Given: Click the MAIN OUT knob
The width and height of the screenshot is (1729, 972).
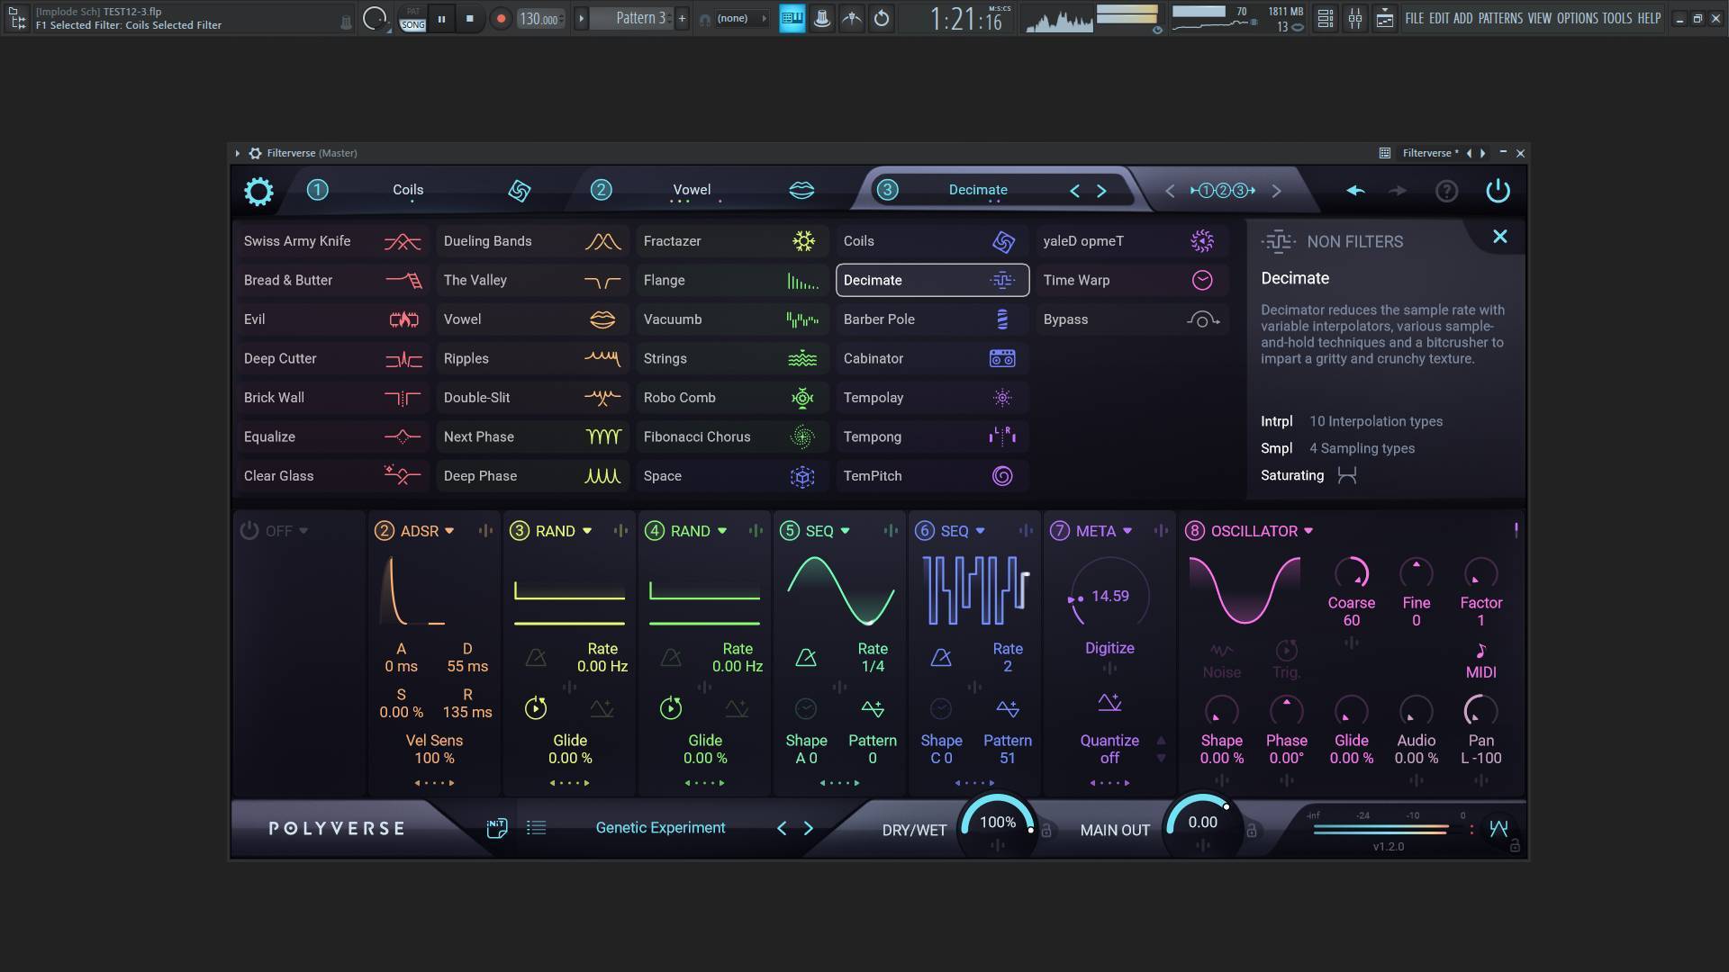Looking at the screenshot, I should [x=1202, y=823].
